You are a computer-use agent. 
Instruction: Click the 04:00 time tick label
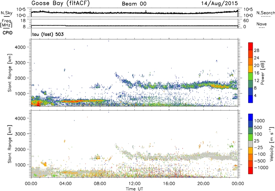[x=65, y=184]
